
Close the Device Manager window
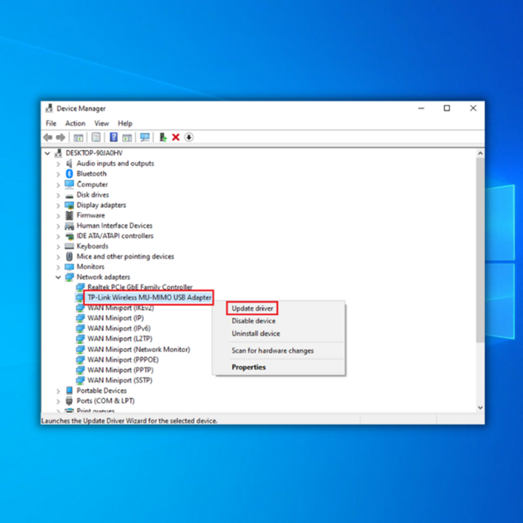pos(473,108)
